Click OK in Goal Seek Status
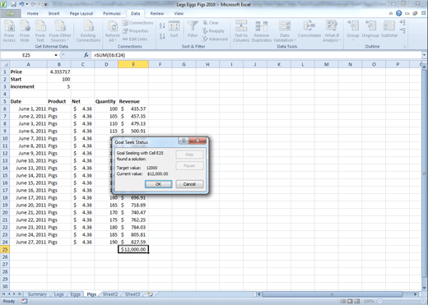 click(x=158, y=184)
